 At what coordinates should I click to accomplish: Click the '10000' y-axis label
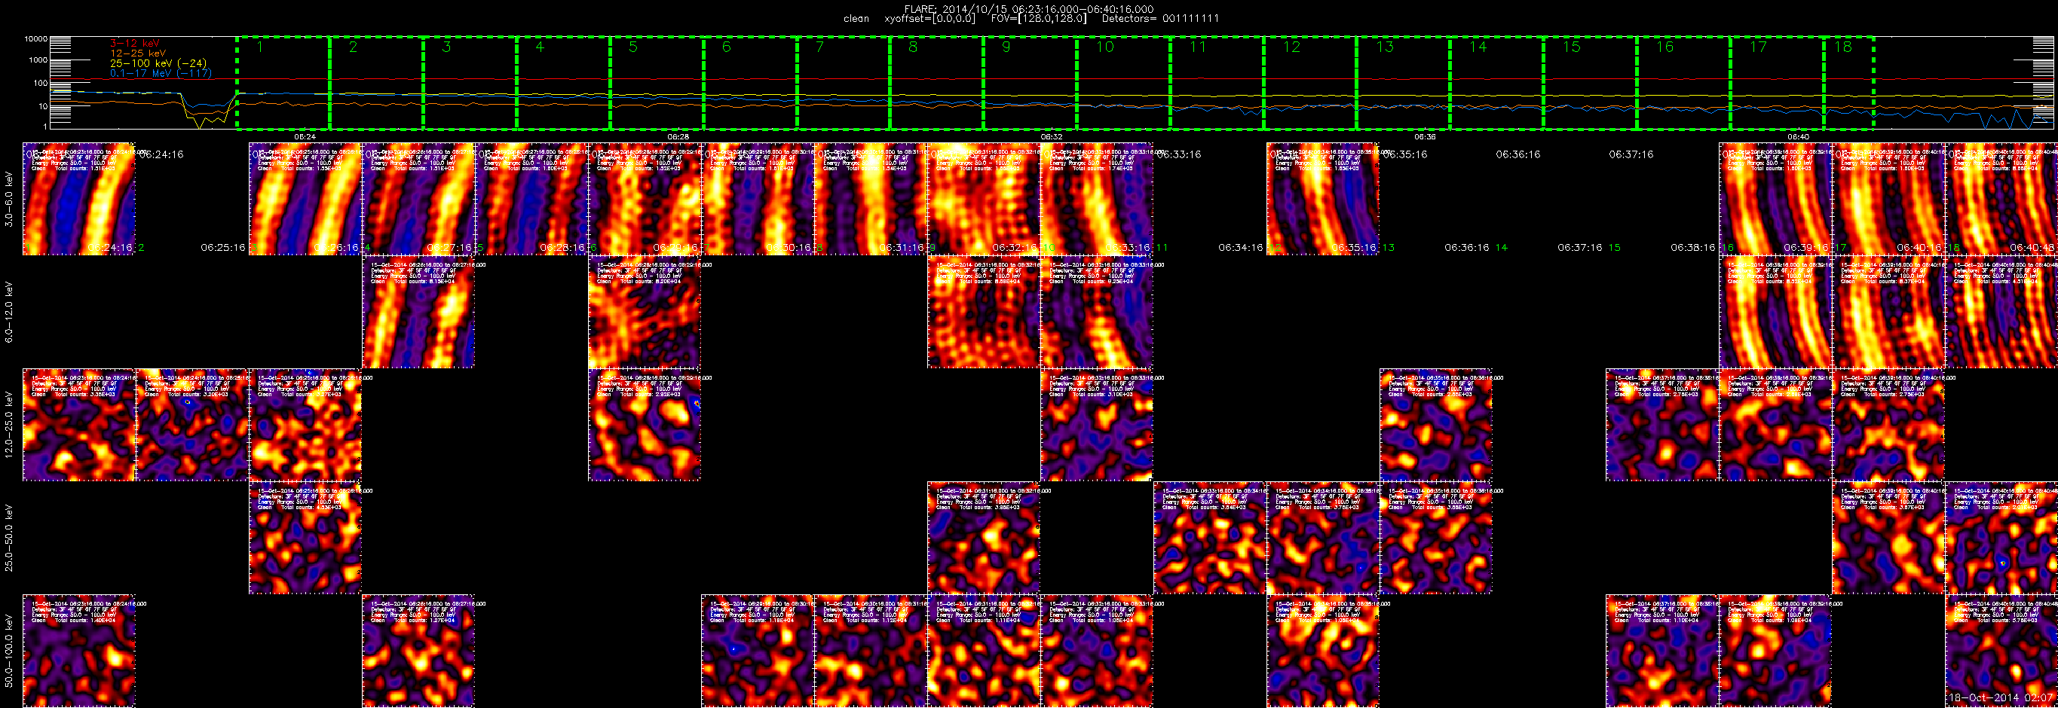(36, 39)
